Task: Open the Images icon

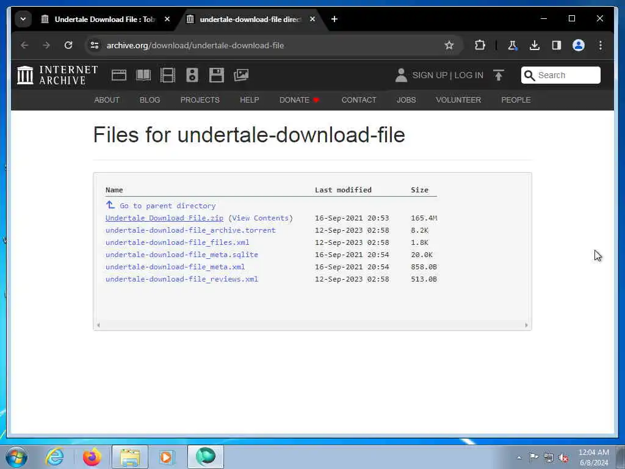Action: (241, 75)
